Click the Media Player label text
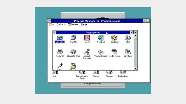186x104 pixels. point(114,56)
